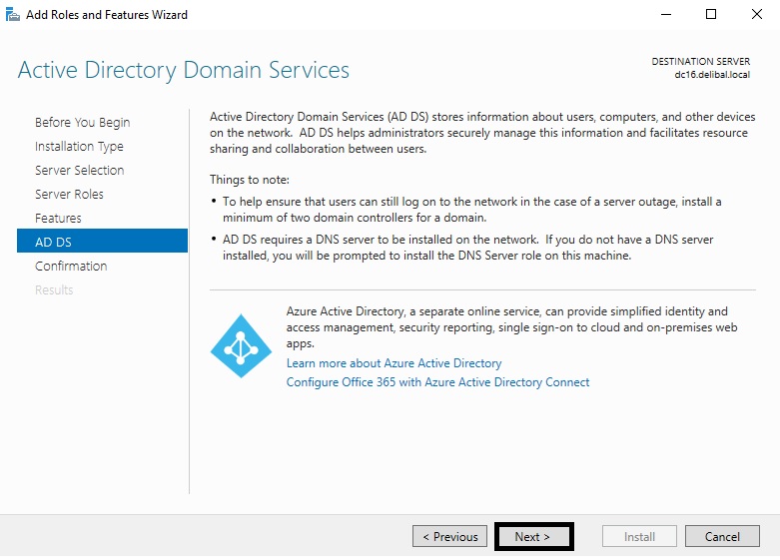Click the Azure Active Directory diamond icon
The height and width of the screenshot is (560, 780).
pos(241,346)
